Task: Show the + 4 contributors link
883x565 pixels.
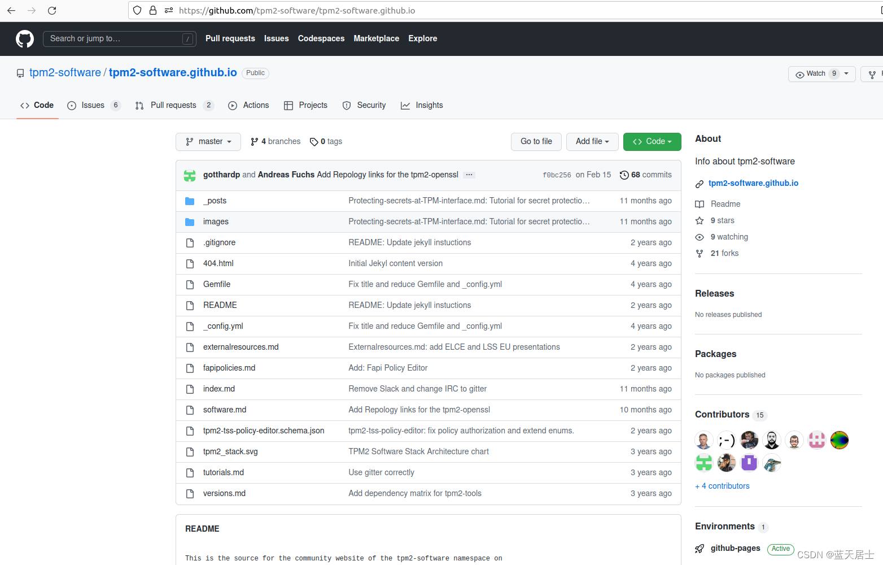Action: click(723, 486)
